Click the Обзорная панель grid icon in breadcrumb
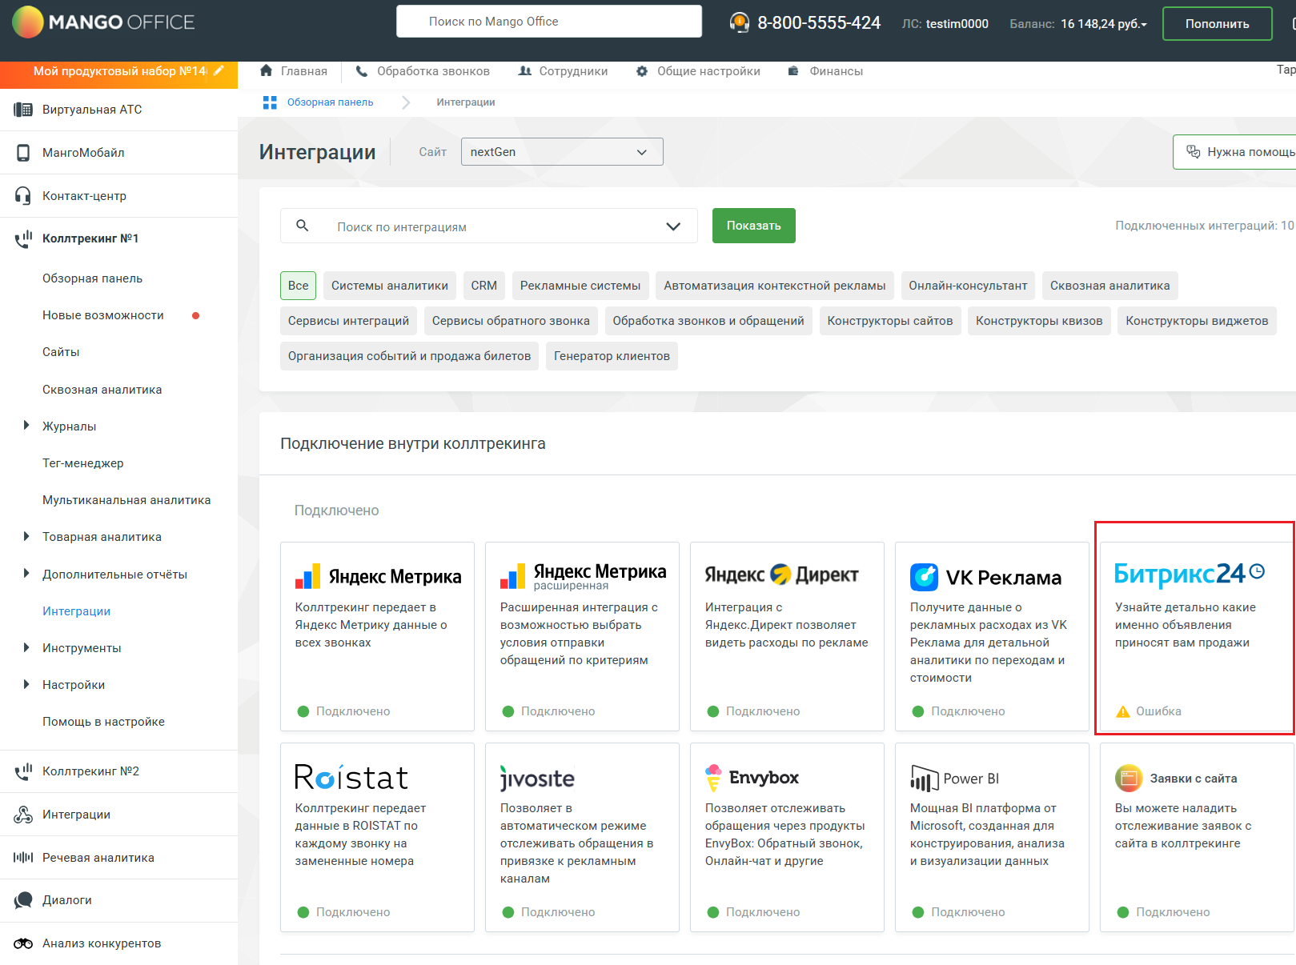This screenshot has width=1296, height=965. (270, 102)
